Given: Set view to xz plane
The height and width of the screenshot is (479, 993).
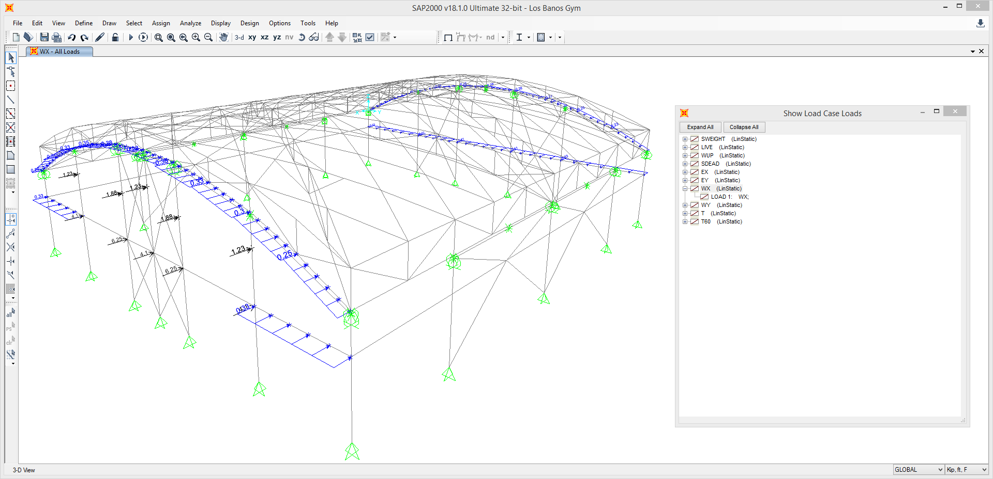Looking at the screenshot, I should [265, 37].
